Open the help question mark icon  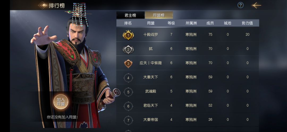click(x=240, y=5)
